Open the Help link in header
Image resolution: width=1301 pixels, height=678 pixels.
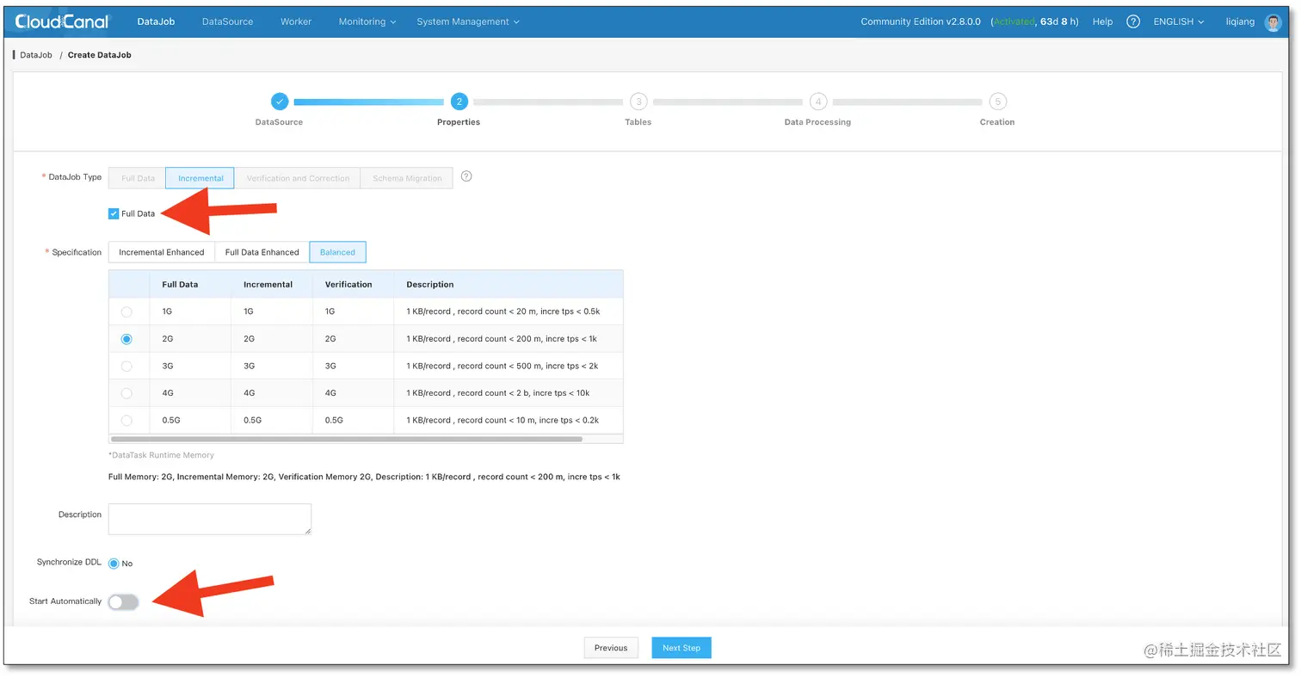(1102, 22)
